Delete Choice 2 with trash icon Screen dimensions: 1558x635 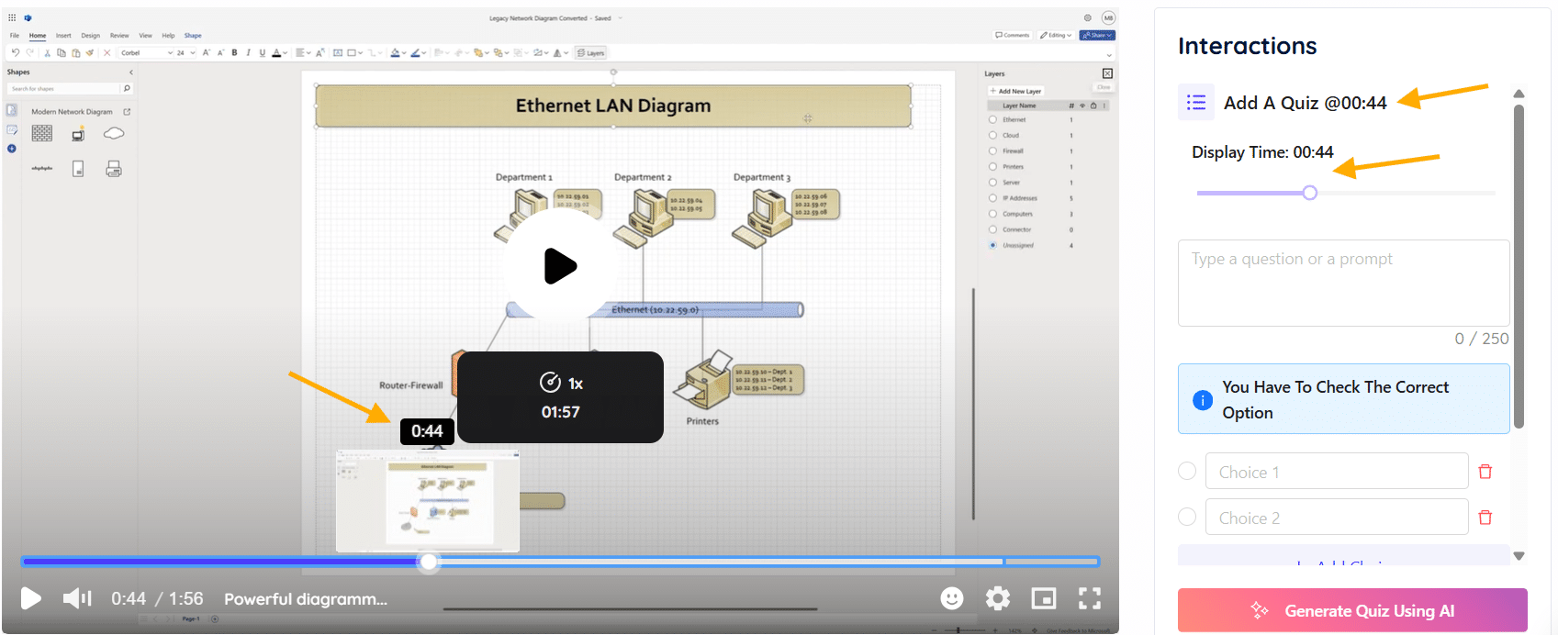pyautogui.click(x=1485, y=518)
